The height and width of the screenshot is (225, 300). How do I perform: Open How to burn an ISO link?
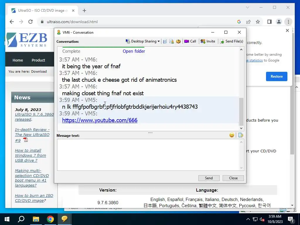34,198
